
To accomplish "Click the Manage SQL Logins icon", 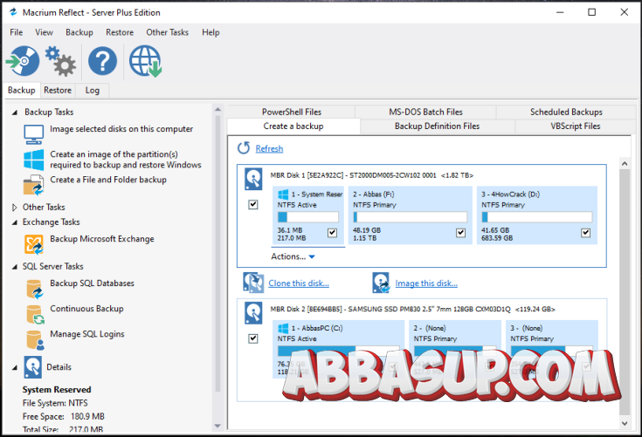I will pos(35,340).
